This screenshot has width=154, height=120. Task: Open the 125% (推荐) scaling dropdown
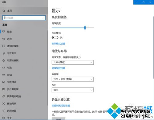pyautogui.click(x=73, y=62)
